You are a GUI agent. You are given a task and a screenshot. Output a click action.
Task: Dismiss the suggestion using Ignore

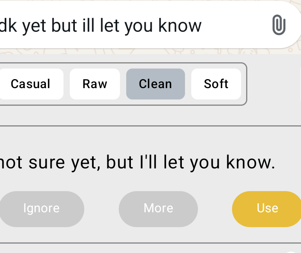[x=41, y=208]
